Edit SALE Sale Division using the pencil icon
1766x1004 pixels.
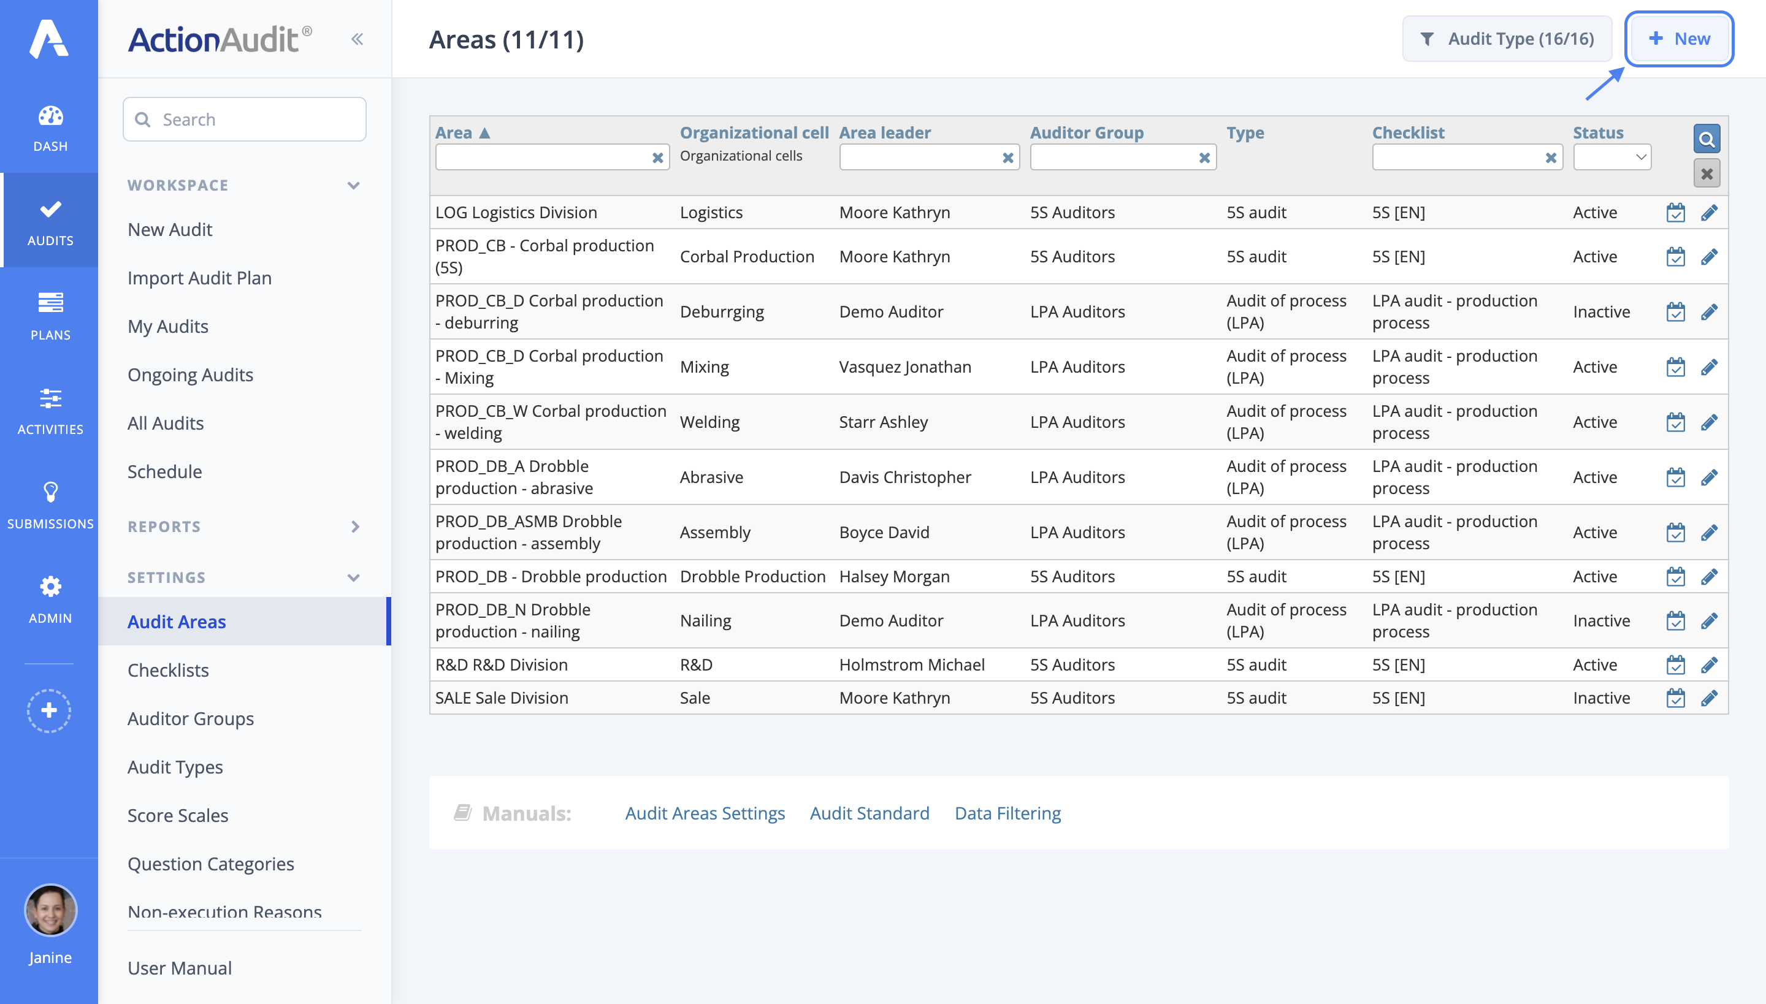pyautogui.click(x=1710, y=697)
